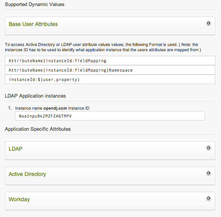The image size is (221, 217).
Task: Click the Active Directory or LDAP note paragraph
Action: pos(103,47)
